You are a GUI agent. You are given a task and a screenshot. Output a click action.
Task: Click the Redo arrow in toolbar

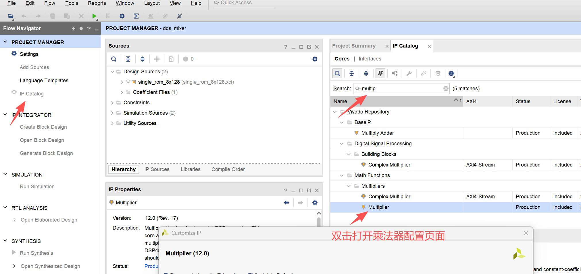pos(38,16)
